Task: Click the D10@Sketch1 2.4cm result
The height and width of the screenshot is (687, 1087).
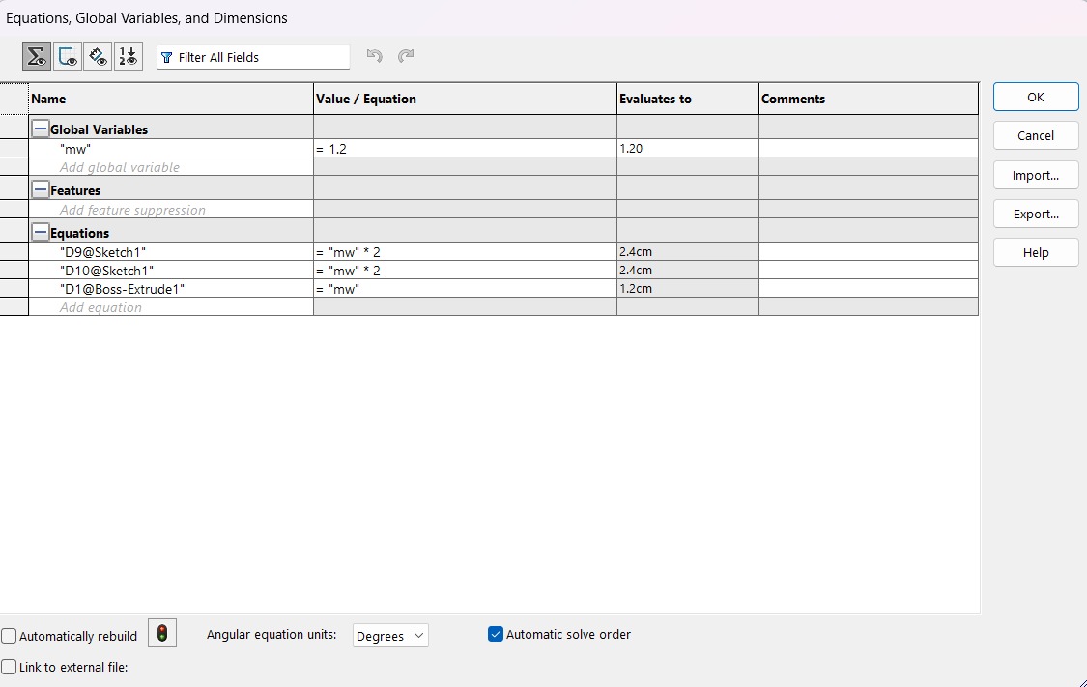Action: pos(688,271)
